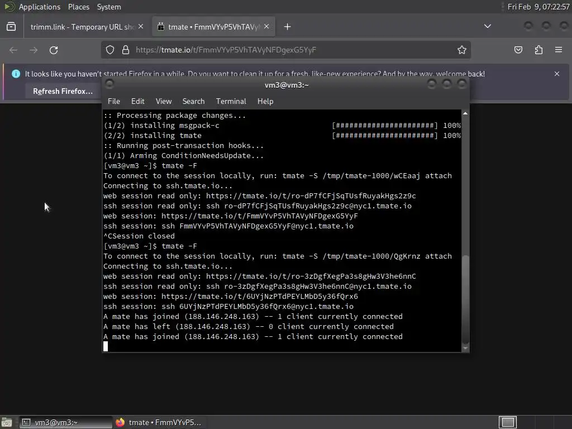Dismiss the Firefox refresh notification bar
Screen dimensions: 572x429
(557, 74)
